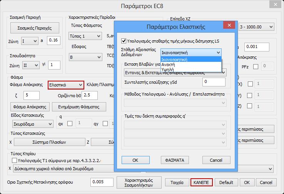The image size is (284, 194).
Task: Click Ενημέρωση Φάσματος button
Action: coord(79,107)
